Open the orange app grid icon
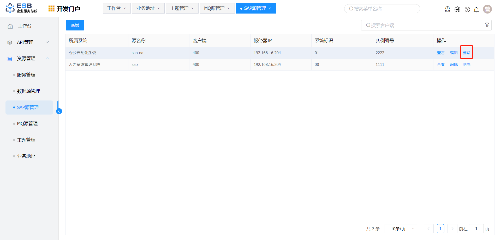This screenshot has height=240, width=501. (51, 9)
